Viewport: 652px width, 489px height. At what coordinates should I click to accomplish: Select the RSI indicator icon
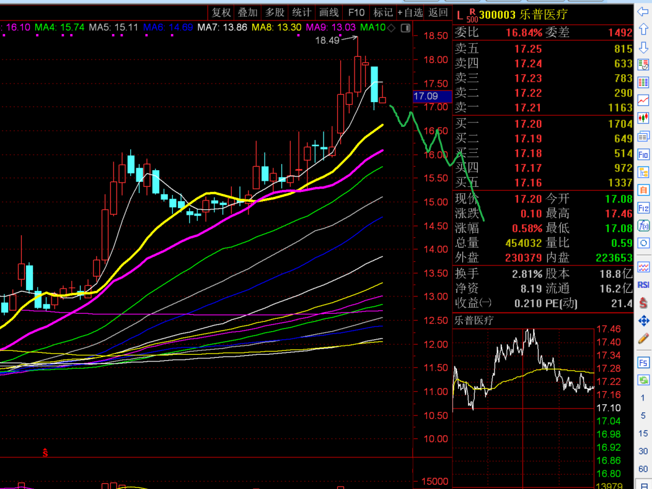click(x=643, y=285)
